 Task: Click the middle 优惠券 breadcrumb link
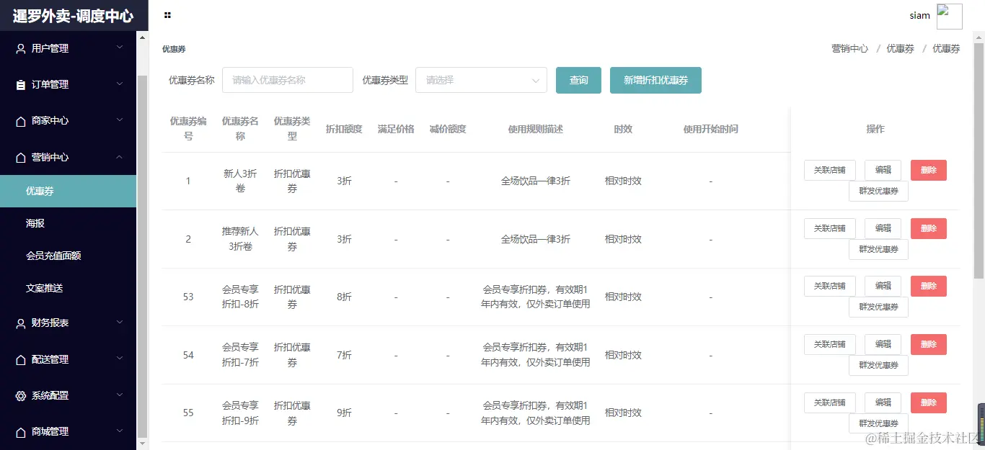tap(900, 49)
